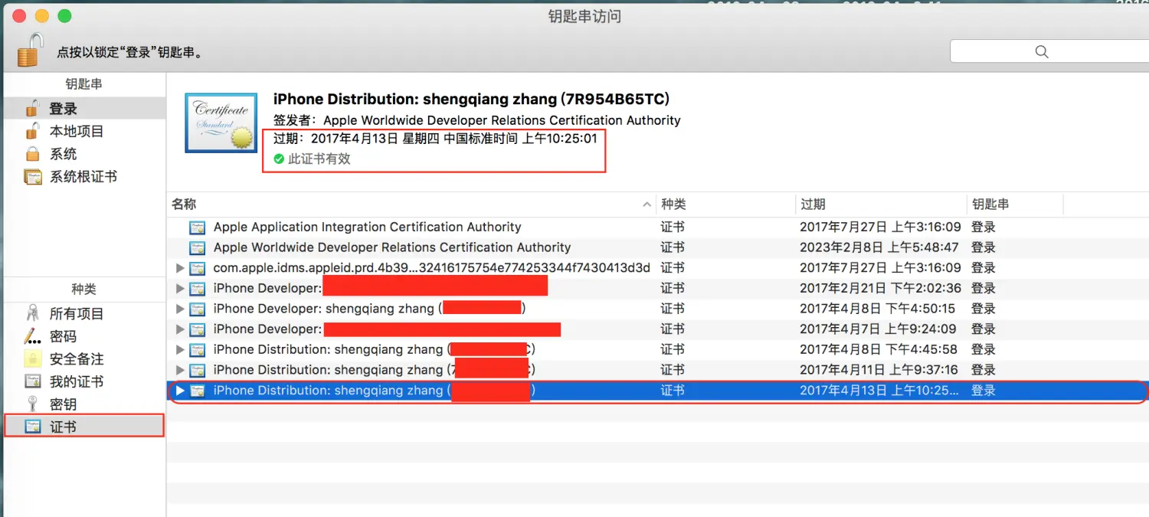Screen dimensions: 1149x517
Task: Show 我的证书 category
Action: pos(84,381)
